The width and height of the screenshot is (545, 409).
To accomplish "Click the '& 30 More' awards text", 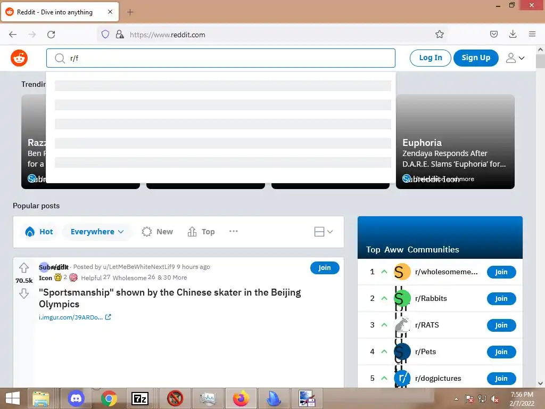I will coord(172,277).
